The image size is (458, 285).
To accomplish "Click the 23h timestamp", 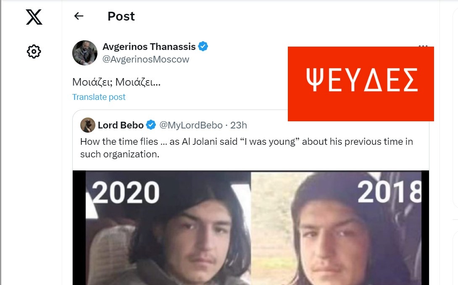I will (x=238, y=125).
